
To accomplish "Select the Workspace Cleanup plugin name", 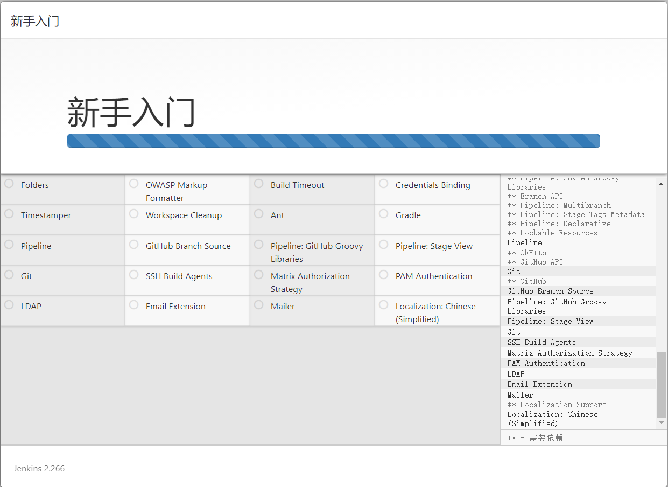I will click(184, 215).
